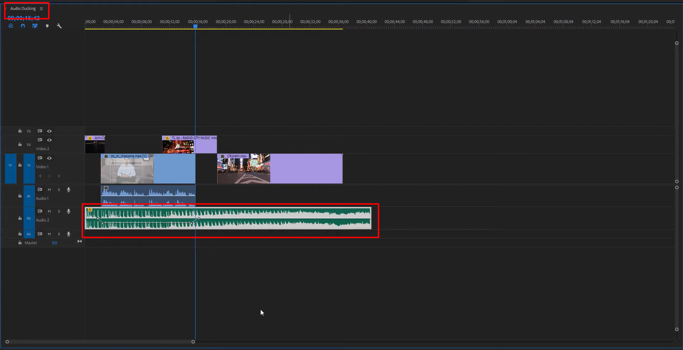Select the Audio 1 welcome audio clip
The image size is (683, 350).
pyautogui.click(x=148, y=196)
